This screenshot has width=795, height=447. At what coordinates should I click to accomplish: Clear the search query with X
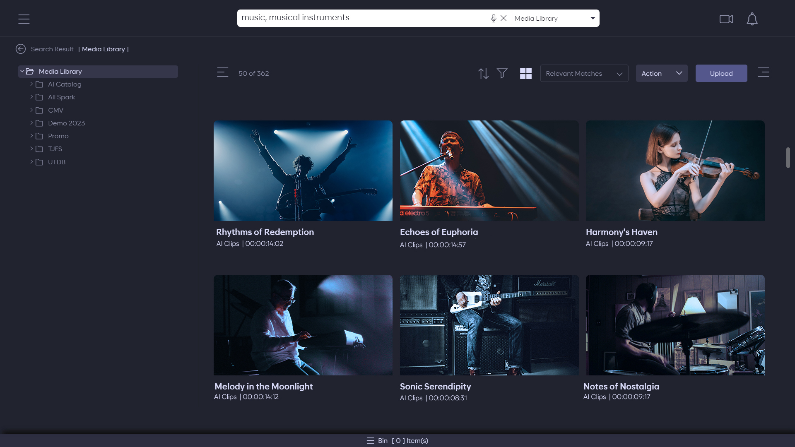tap(503, 18)
